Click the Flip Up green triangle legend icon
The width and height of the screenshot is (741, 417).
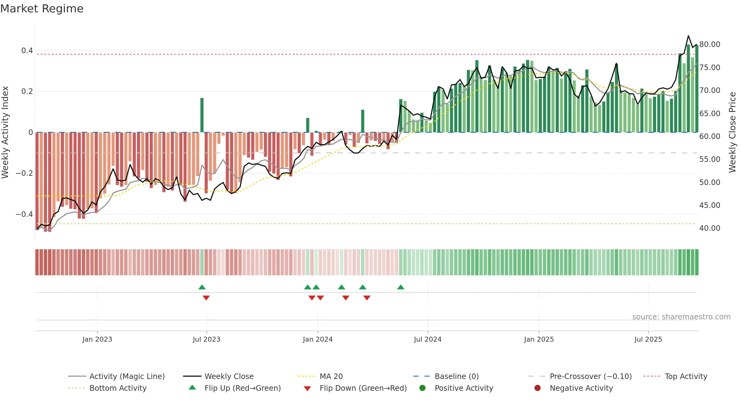pos(192,387)
